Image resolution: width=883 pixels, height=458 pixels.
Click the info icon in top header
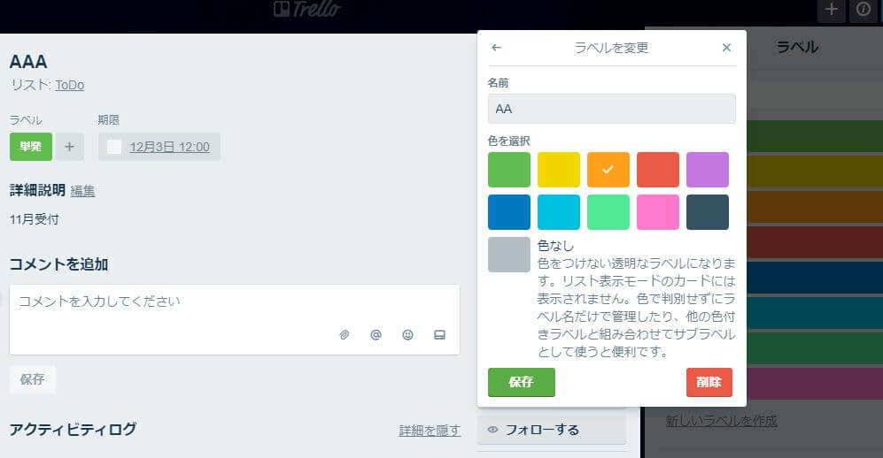click(863, 10)
